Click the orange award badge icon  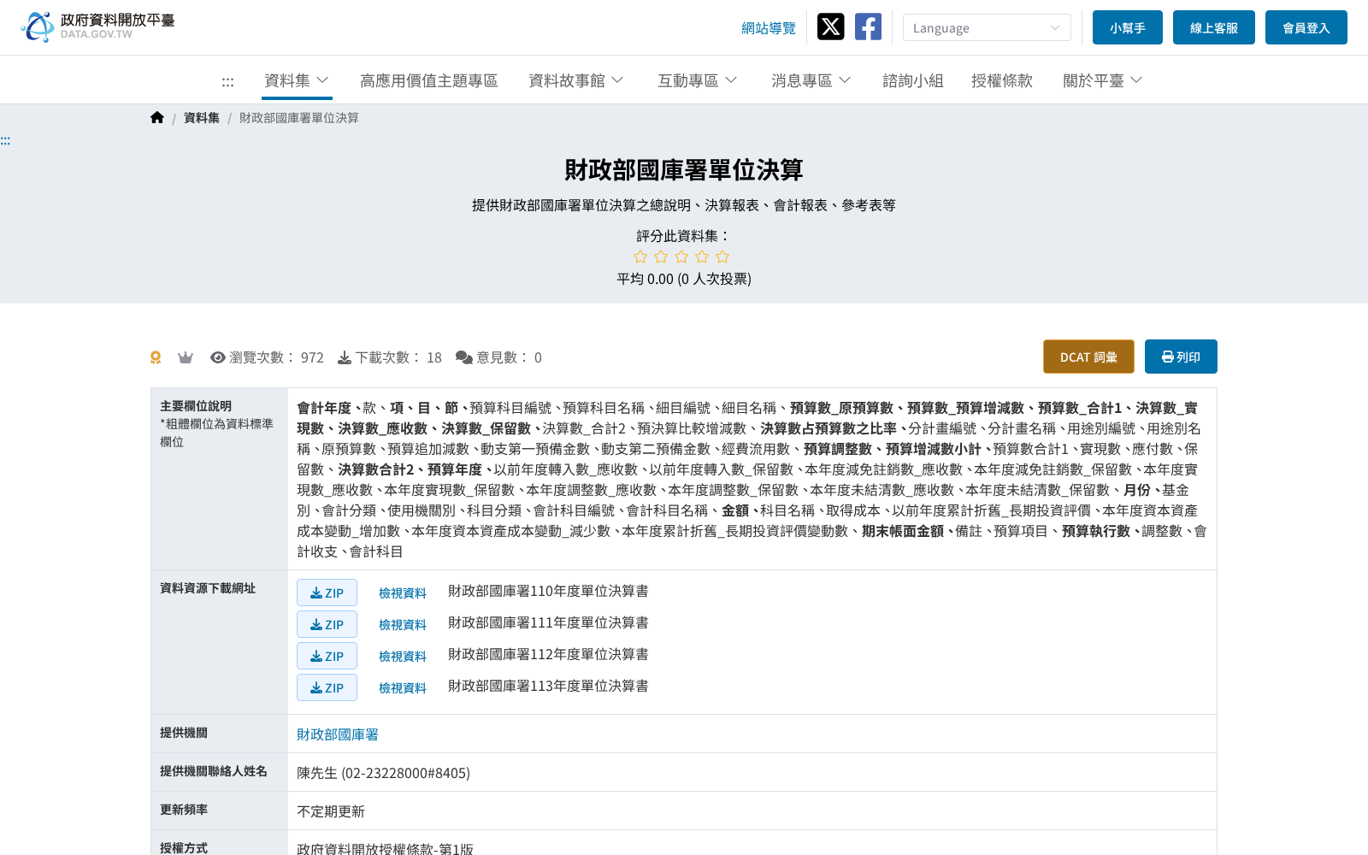click(156, 357)
